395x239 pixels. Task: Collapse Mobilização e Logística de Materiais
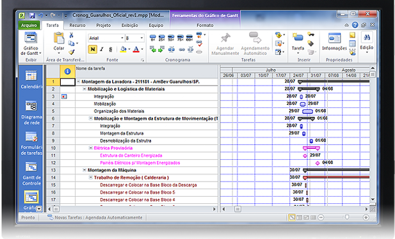pyautogui.click(x=85, y=89)
